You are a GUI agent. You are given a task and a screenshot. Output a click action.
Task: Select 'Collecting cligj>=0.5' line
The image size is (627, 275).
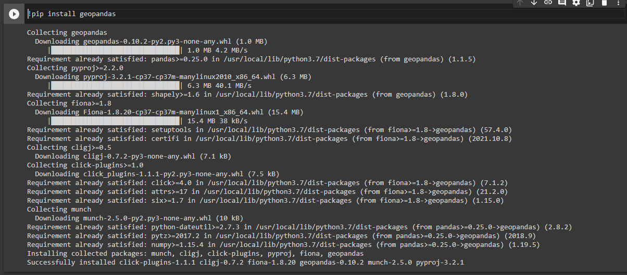[x=69, y=148]
